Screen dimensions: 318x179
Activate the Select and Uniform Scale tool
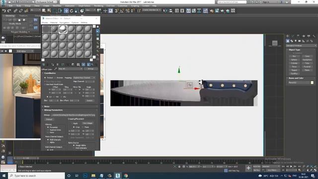pyautogui.click(x=77, y=11)
